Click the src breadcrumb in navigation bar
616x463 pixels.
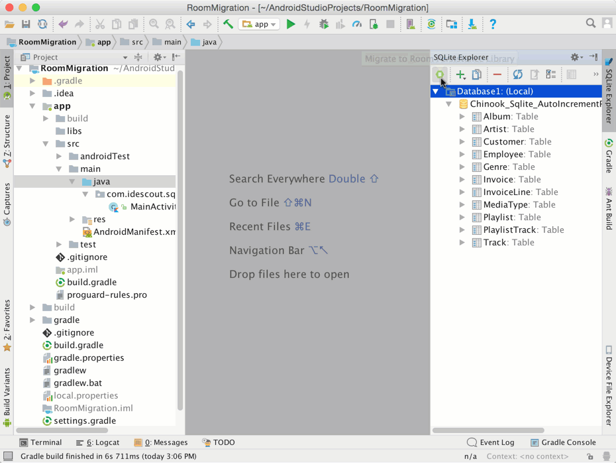point(132,42)
